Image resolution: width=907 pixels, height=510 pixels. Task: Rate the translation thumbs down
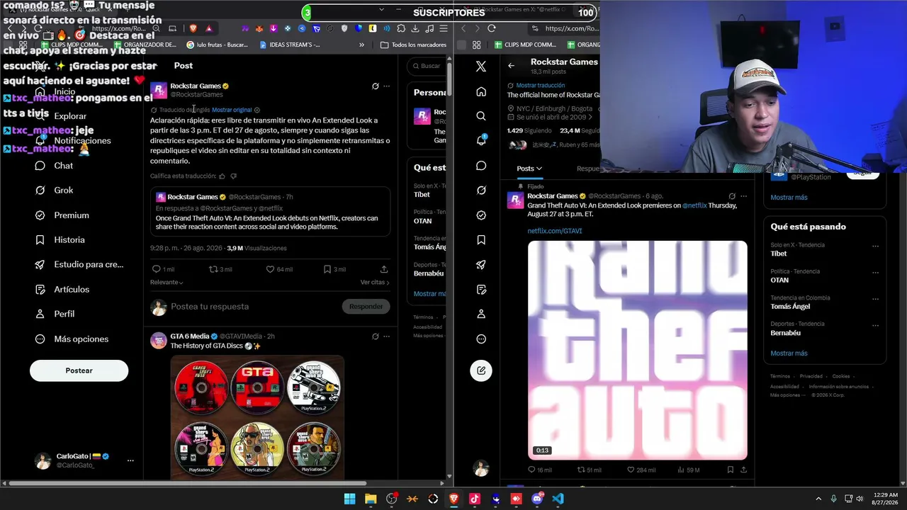(x=233, y=176)
